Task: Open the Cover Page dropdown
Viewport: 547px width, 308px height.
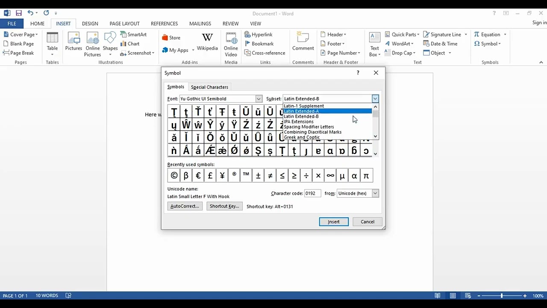Action: (x=21, y=34)
